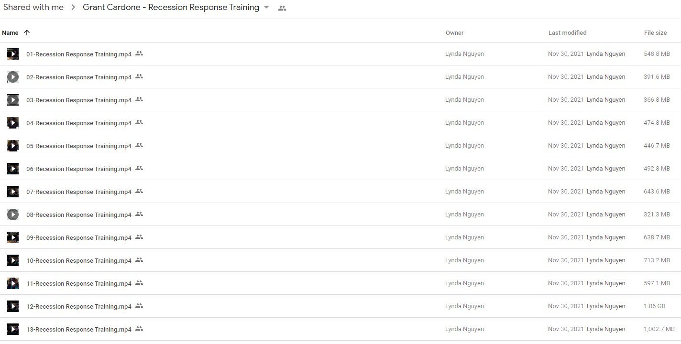Select thumbnail icon of 10-Recession Response Training.mp4
Screen dimensions: 681x344
[13, 260]
